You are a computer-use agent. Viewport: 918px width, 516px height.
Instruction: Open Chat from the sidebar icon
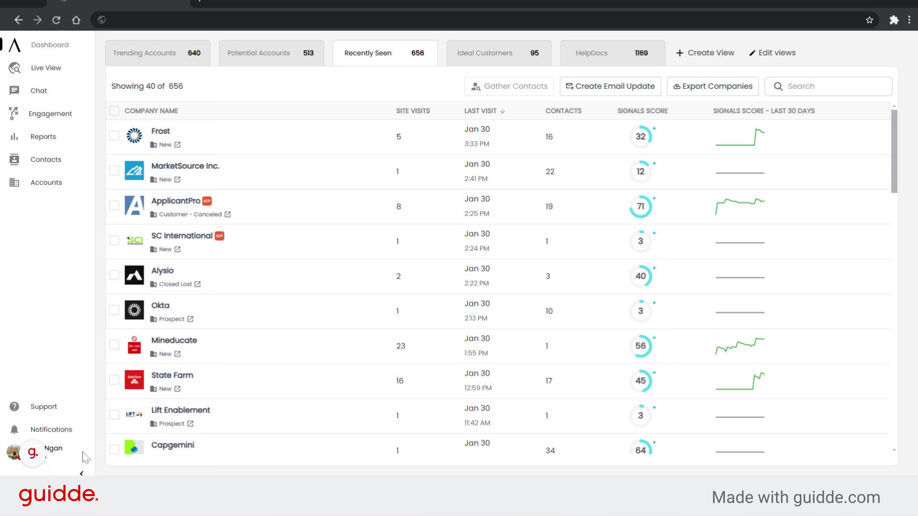point(14,90)
